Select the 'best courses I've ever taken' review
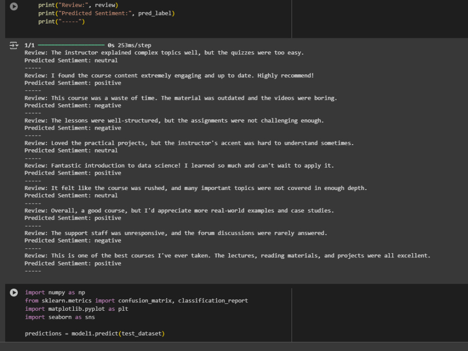This screenshot has width=468, height=351. pyautogui.click(x=227, y=256)
